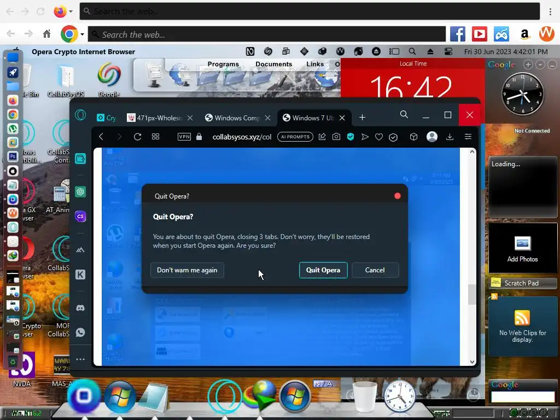Open Opera flow send icon

pos(365,137)
